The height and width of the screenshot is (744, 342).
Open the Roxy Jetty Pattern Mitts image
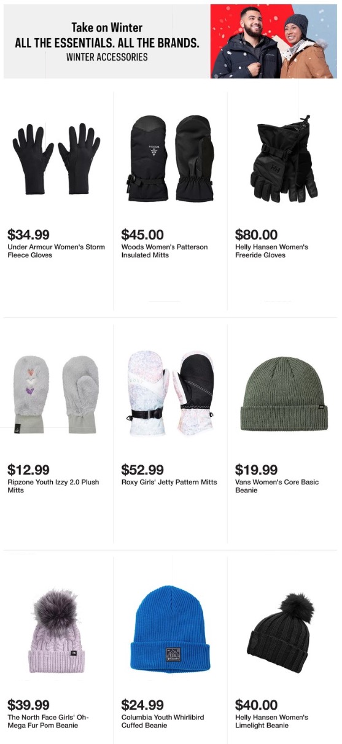(171, 393)
